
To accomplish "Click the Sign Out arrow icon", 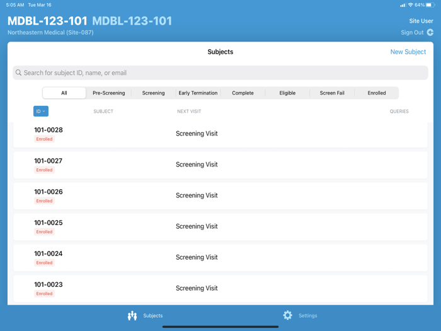I will (x=430, y=32).
